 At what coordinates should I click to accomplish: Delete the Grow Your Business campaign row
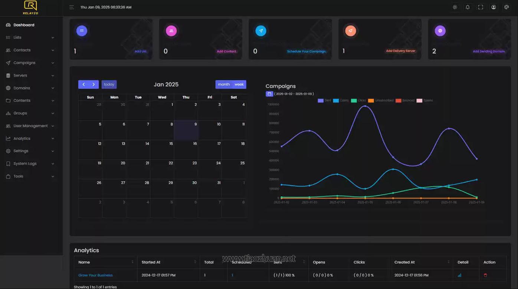(485, 275)
